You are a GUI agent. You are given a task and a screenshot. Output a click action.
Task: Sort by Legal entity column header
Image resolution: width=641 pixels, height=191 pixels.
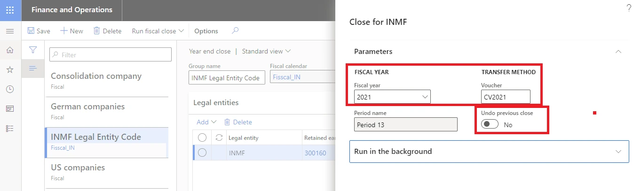coord(243,138)
